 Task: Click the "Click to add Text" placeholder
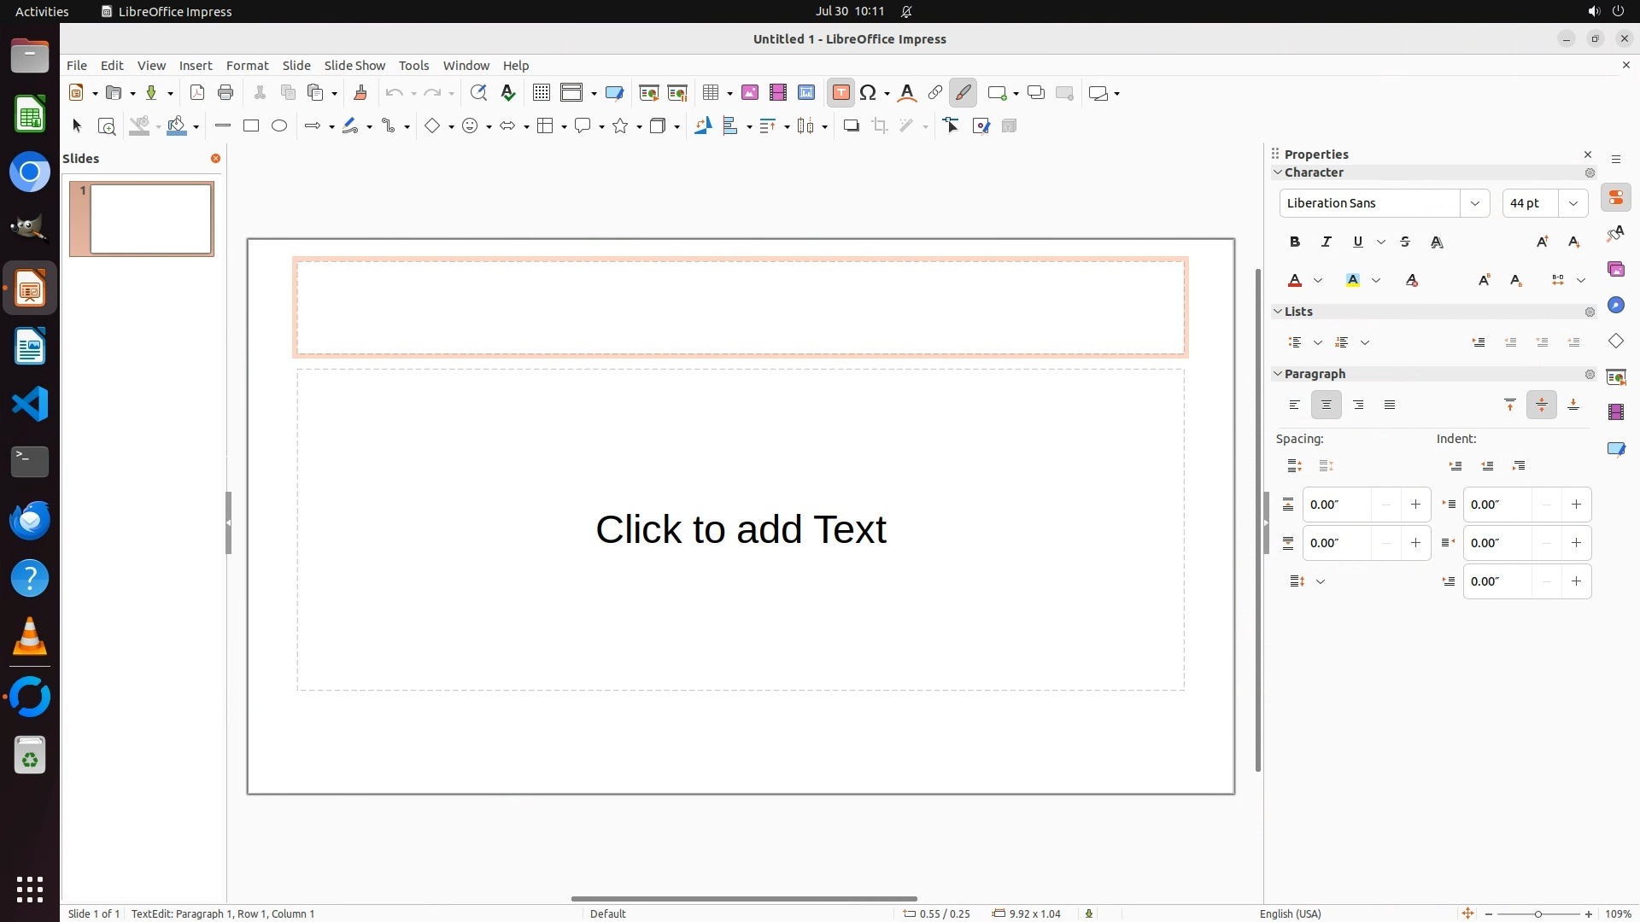click(x=741, y=529)
